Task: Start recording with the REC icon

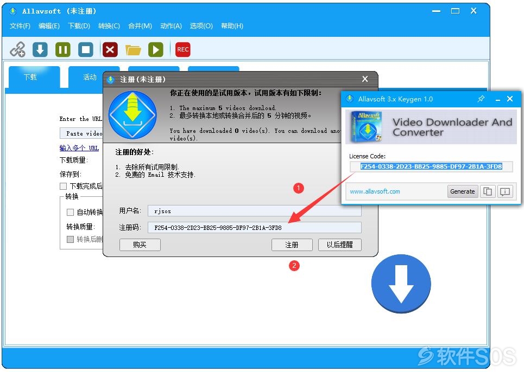Action: [183, 50]
